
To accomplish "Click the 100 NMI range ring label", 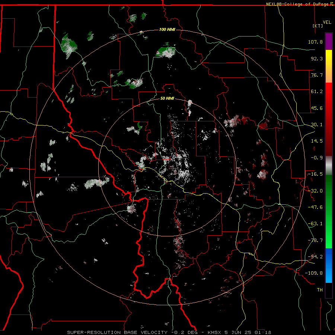I will coord(167,29).
